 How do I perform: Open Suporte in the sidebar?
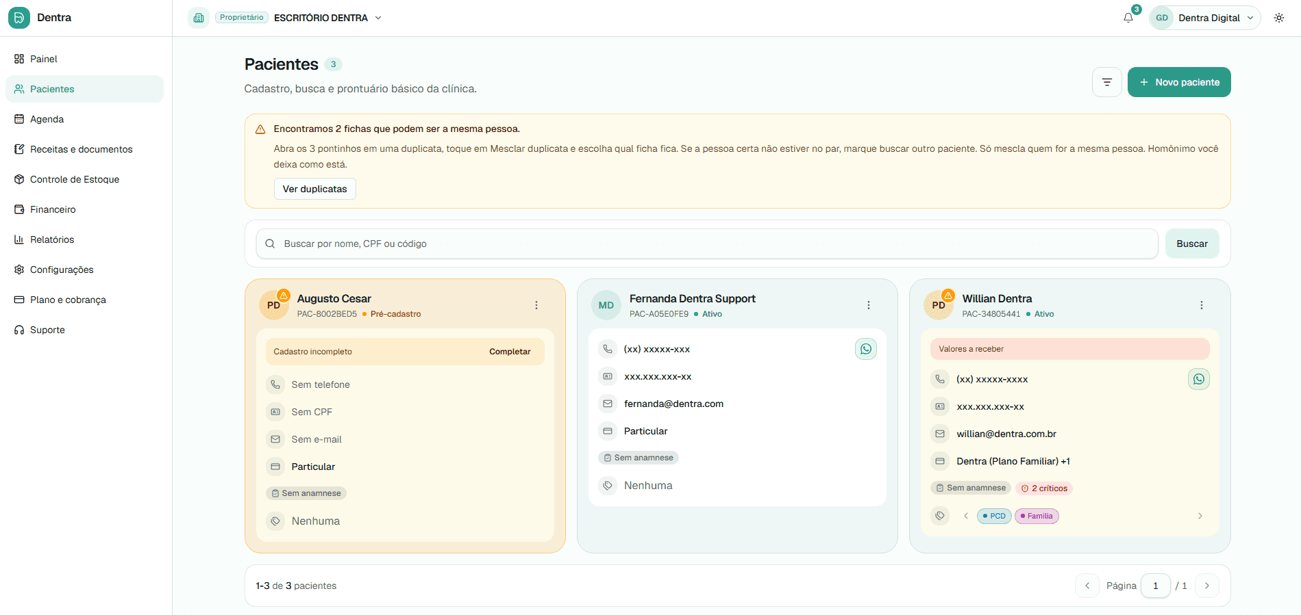(x=84, y=330)
